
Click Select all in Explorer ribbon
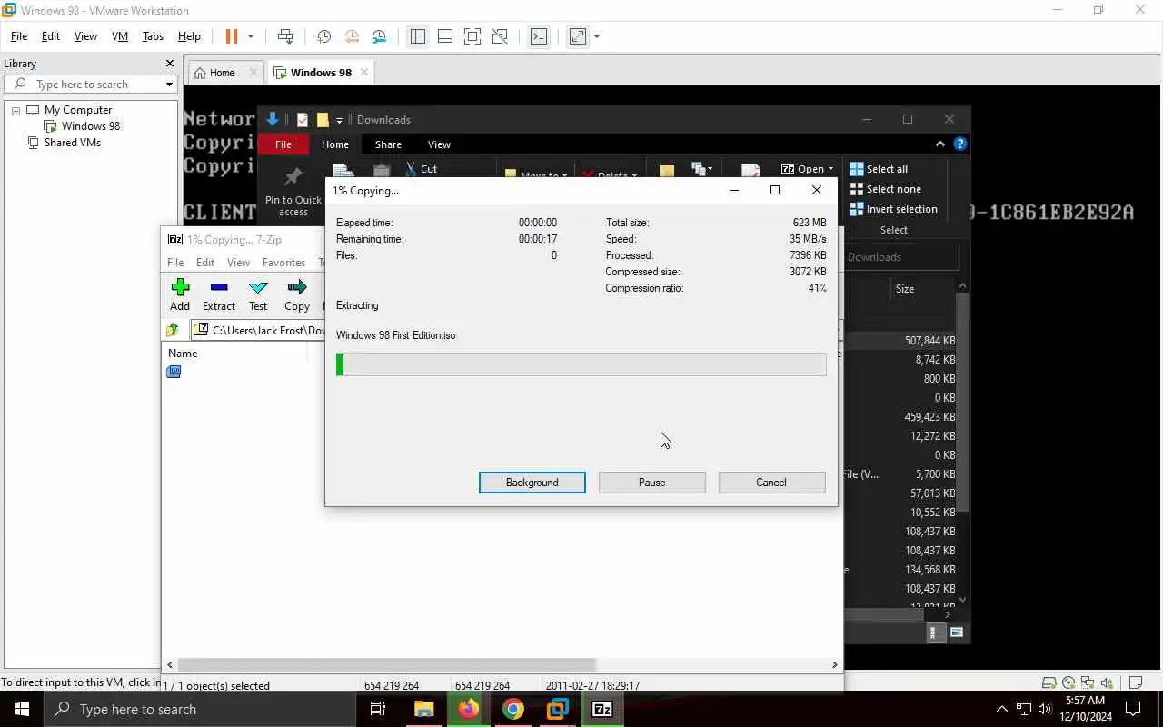click(879, 169)
